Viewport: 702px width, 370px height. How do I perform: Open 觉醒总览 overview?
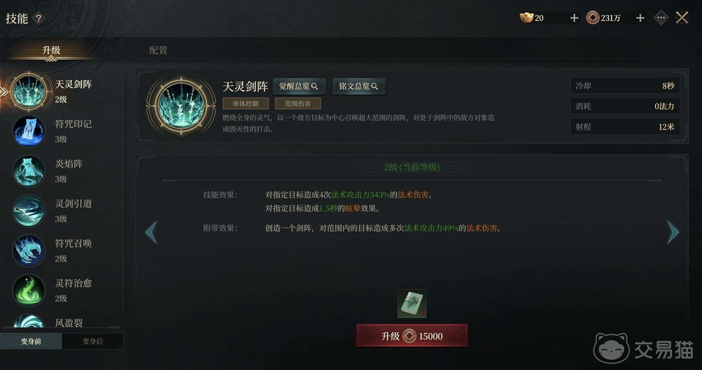tap(298, 86)
